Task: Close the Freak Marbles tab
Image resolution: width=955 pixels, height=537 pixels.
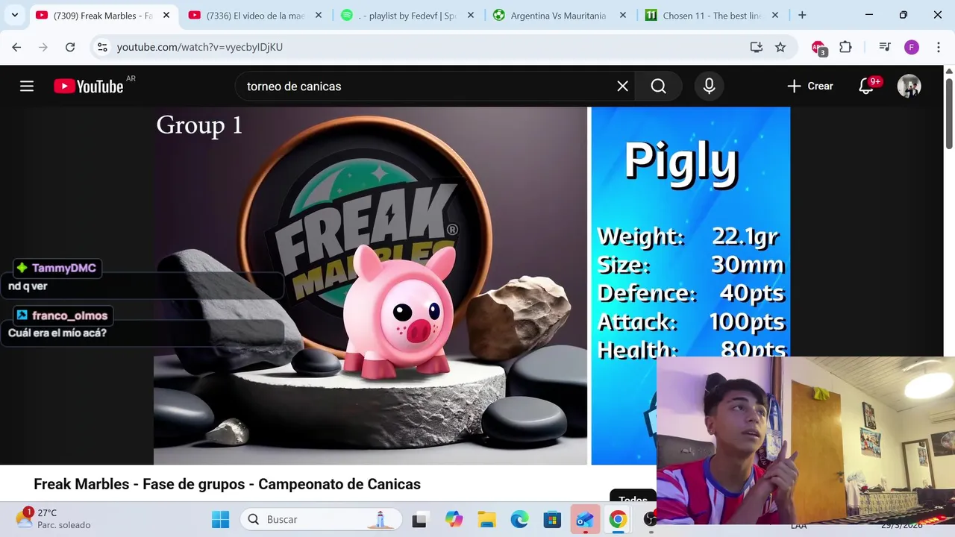Action: (166, 15)
